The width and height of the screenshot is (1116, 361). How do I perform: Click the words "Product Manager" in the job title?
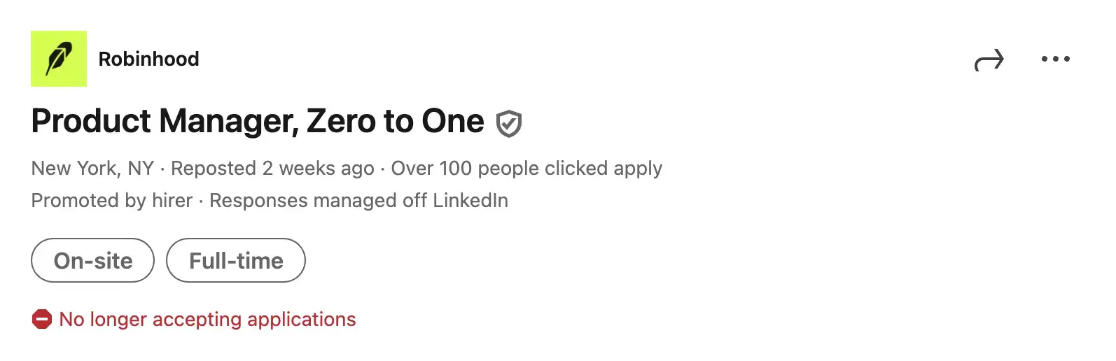click(x=165, y=122)
